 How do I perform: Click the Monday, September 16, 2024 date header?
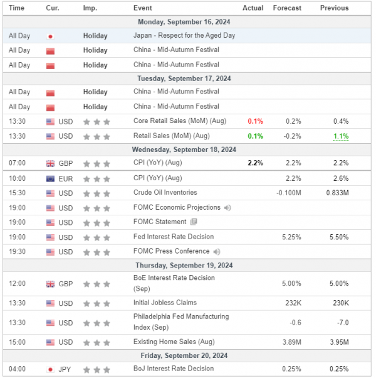(x=184, y=22)
